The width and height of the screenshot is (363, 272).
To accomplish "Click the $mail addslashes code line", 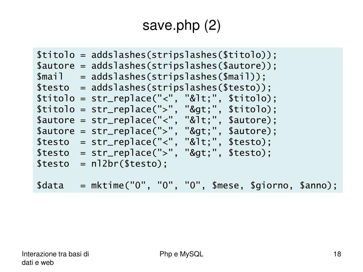I will (151, 77).
